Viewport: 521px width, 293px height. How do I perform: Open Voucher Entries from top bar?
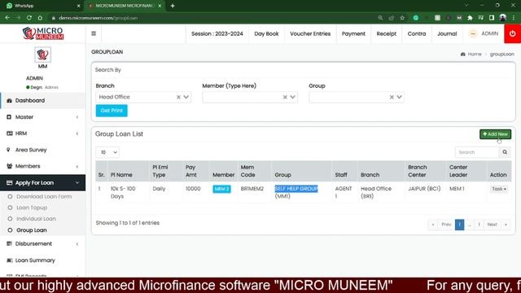(x=310, y=33)
